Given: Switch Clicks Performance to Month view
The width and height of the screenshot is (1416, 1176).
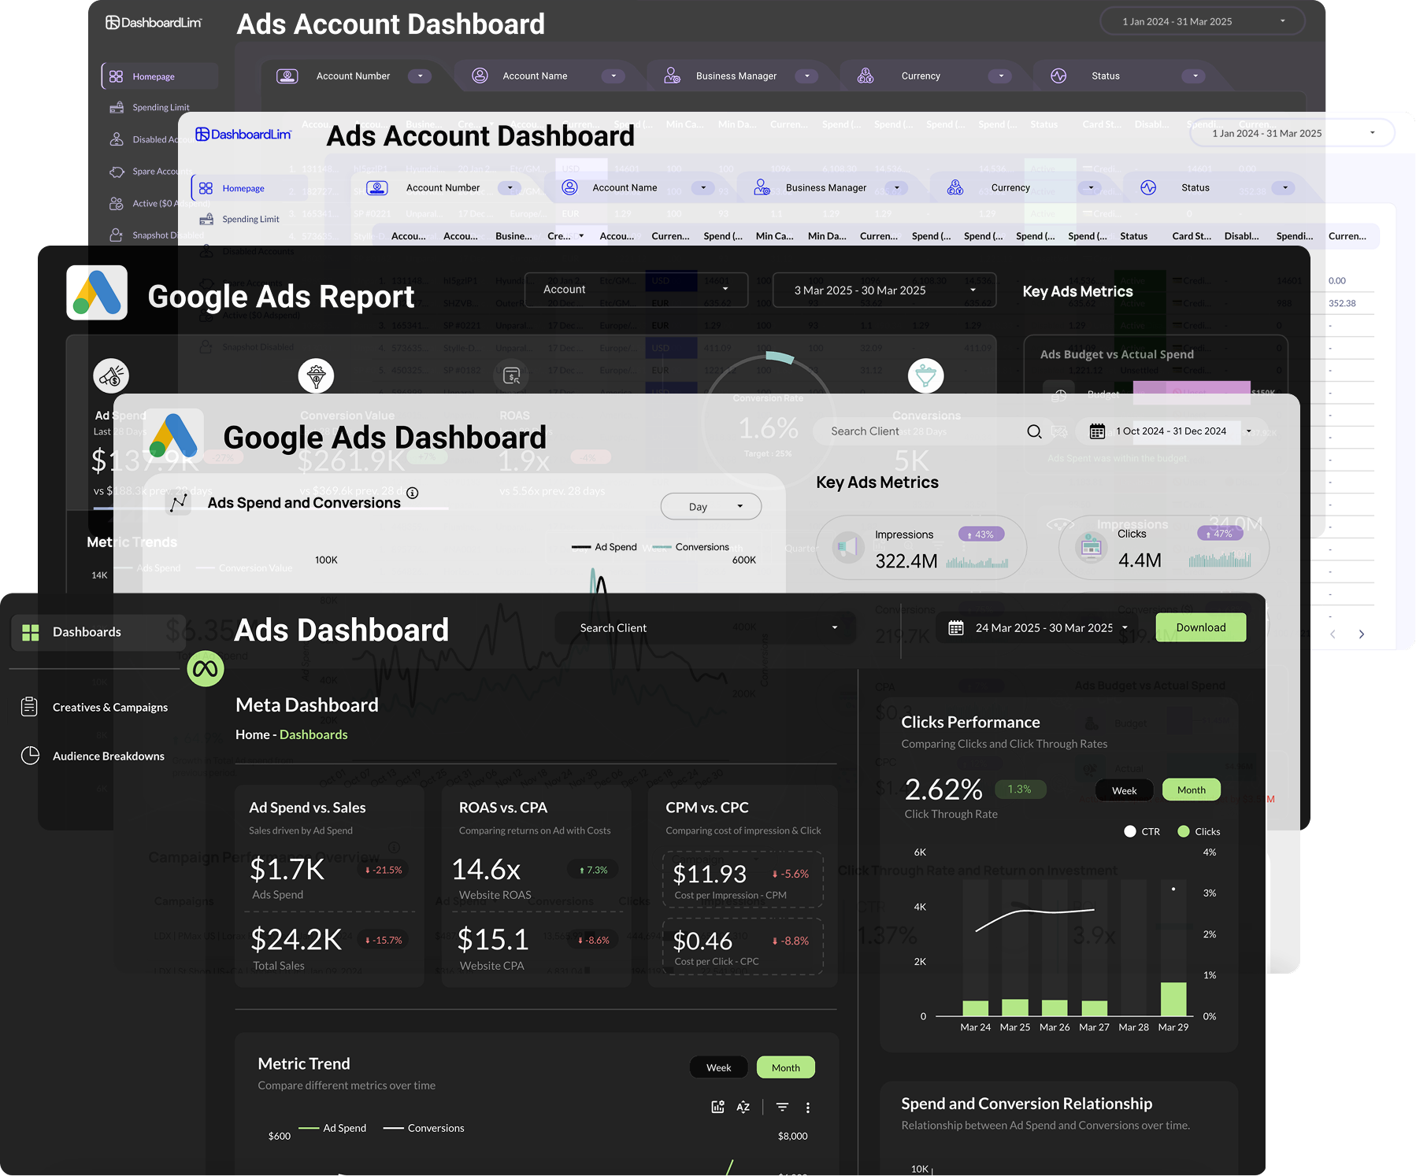Looking at the screenshot, I should pyautogui.click(x=1191, y=790).
